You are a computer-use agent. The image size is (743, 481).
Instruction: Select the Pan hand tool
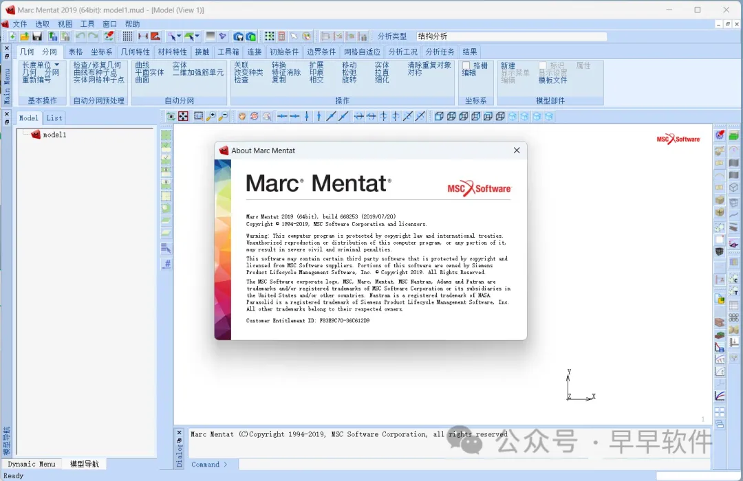coord(242,116)
